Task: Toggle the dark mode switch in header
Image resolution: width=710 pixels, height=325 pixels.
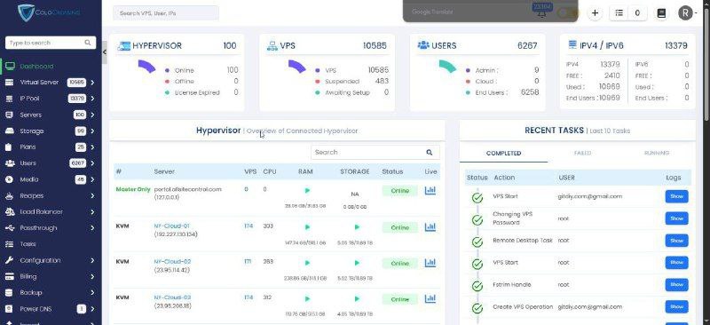Action: click(x=567, y=13)
